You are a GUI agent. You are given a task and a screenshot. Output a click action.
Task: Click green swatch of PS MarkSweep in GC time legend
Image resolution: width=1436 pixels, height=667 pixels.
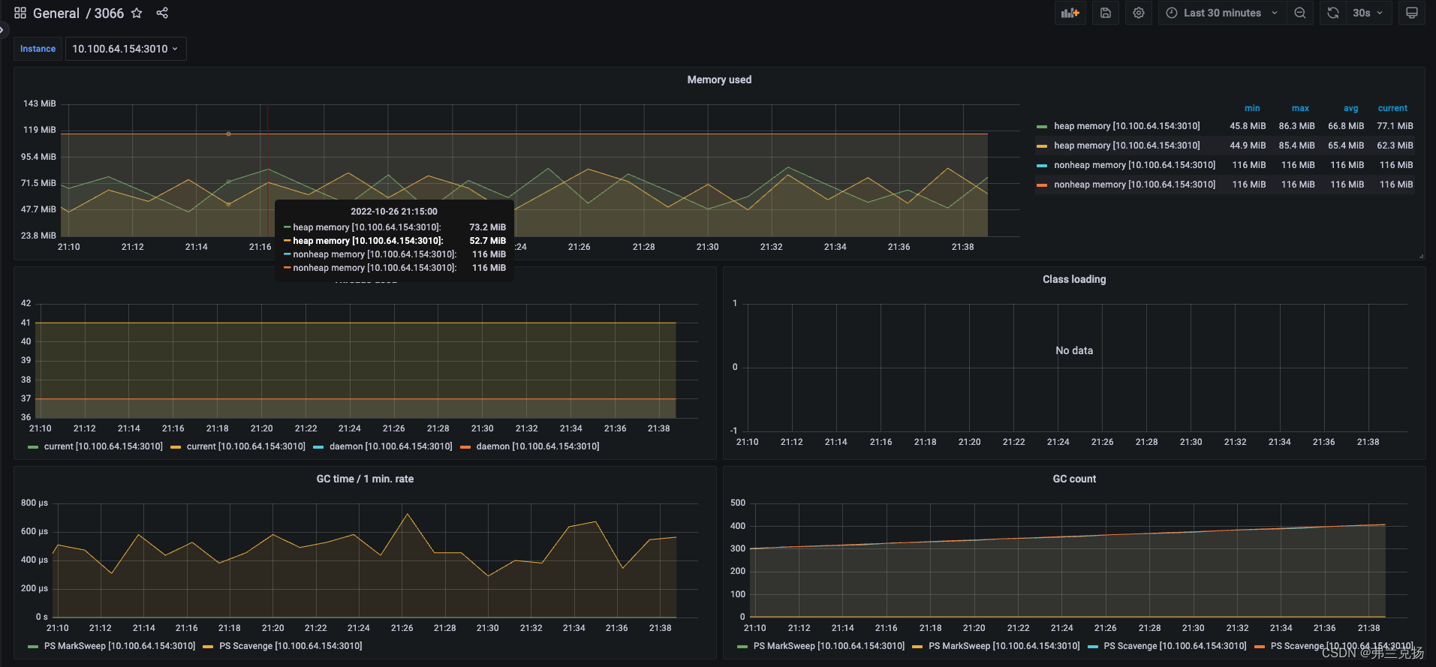click(x=32, y=647)
